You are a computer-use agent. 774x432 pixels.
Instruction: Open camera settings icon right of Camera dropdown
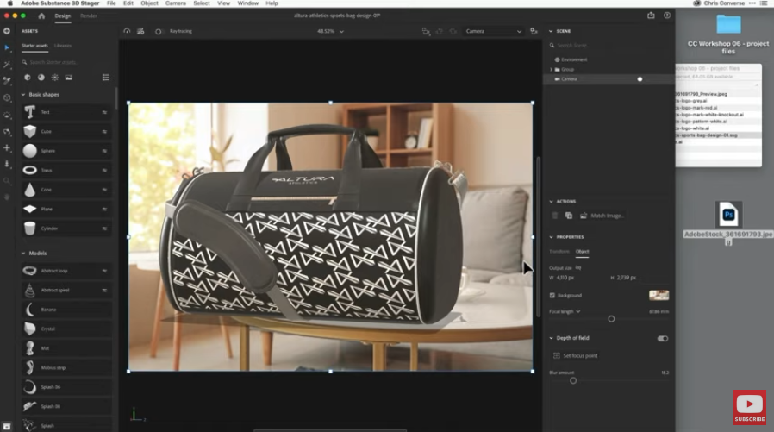[x=534, y=31]
